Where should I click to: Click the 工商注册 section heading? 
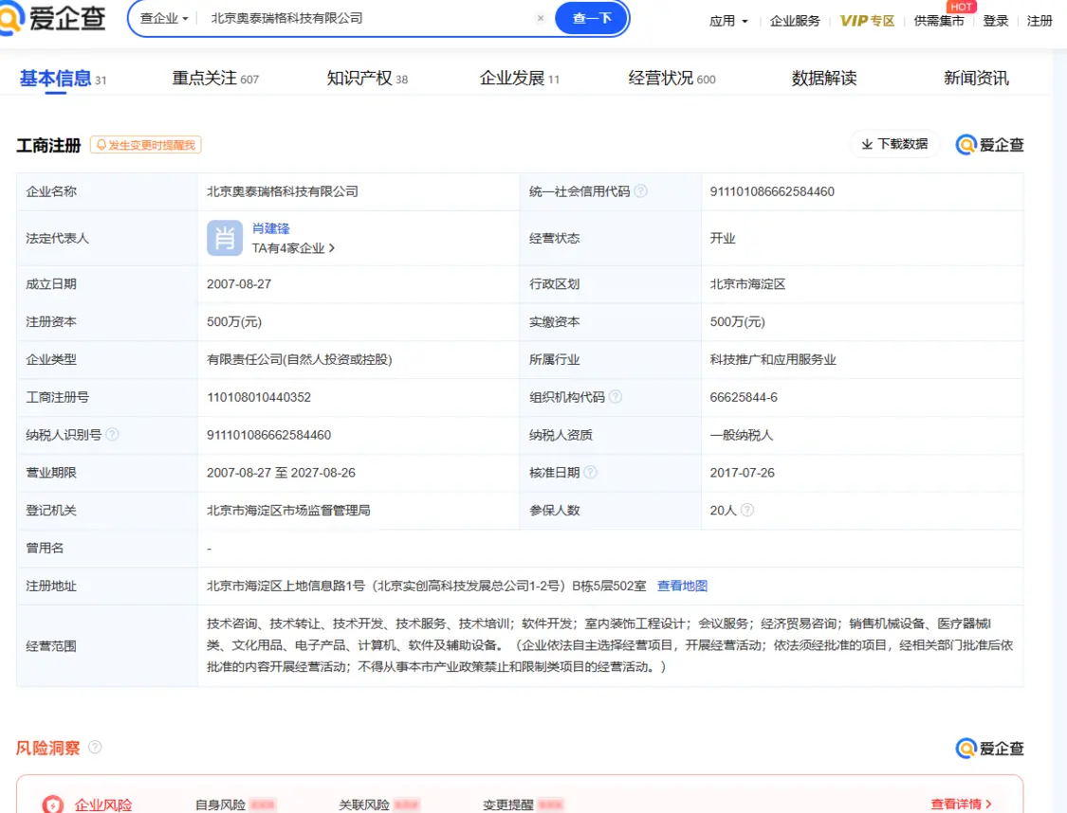tap(48, 145)
